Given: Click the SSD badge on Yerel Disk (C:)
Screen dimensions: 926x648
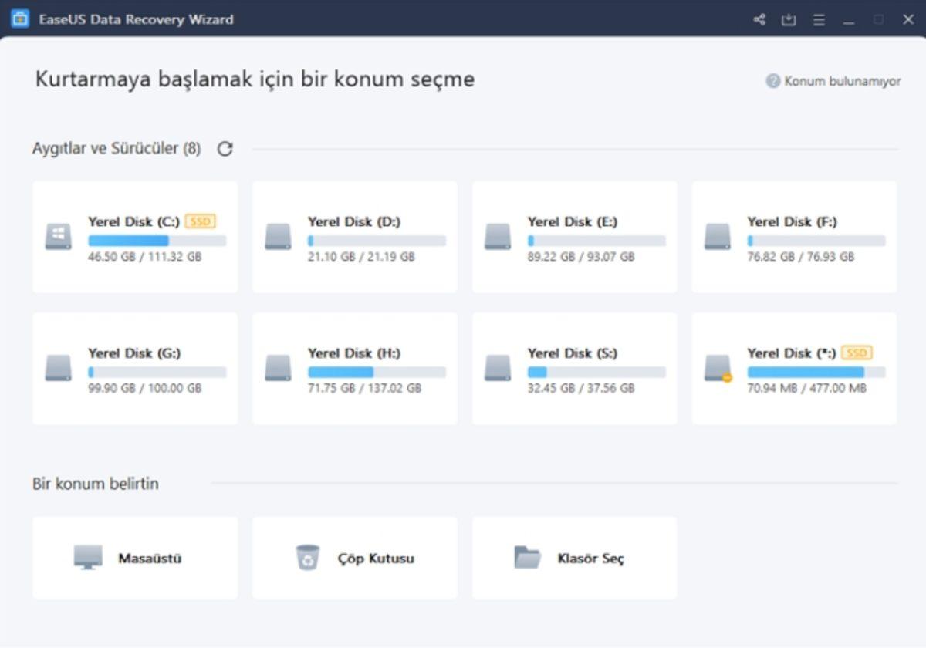Looking at the screenshot, I should click(202, 221).
